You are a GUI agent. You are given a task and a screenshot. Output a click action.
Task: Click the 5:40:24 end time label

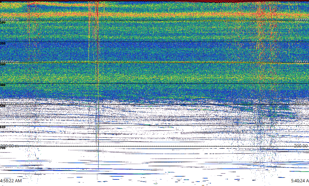pos(300,181)
